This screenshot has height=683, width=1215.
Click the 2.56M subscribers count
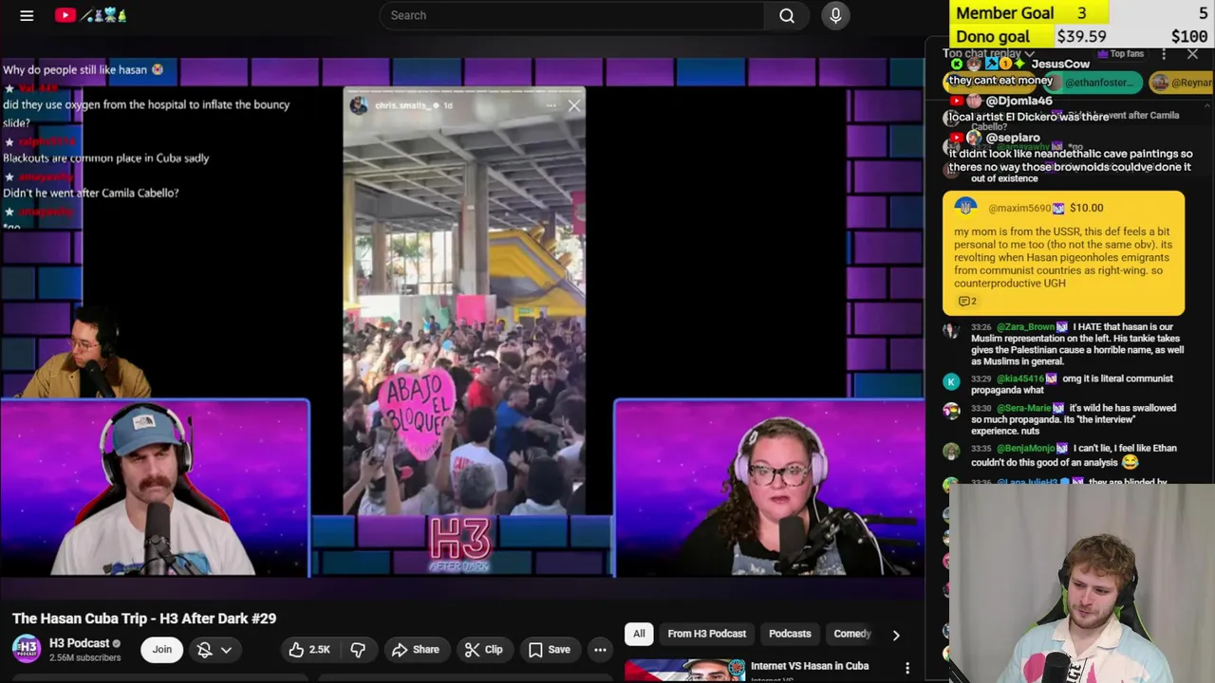(84, 657)
